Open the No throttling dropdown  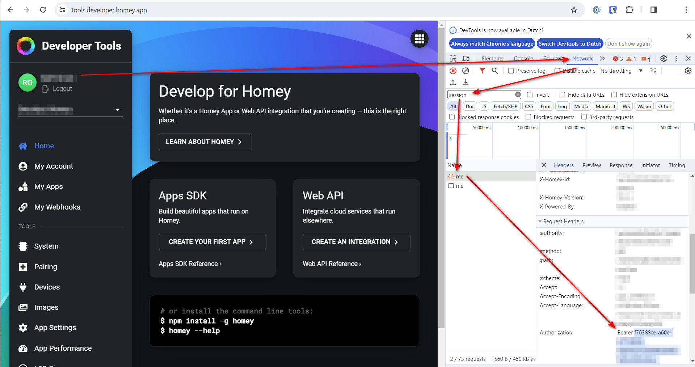click(x=621, y=71)
